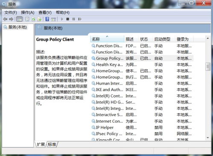213x156 pixels.
Task: Close the 服务 window
Action: (204, 3)
